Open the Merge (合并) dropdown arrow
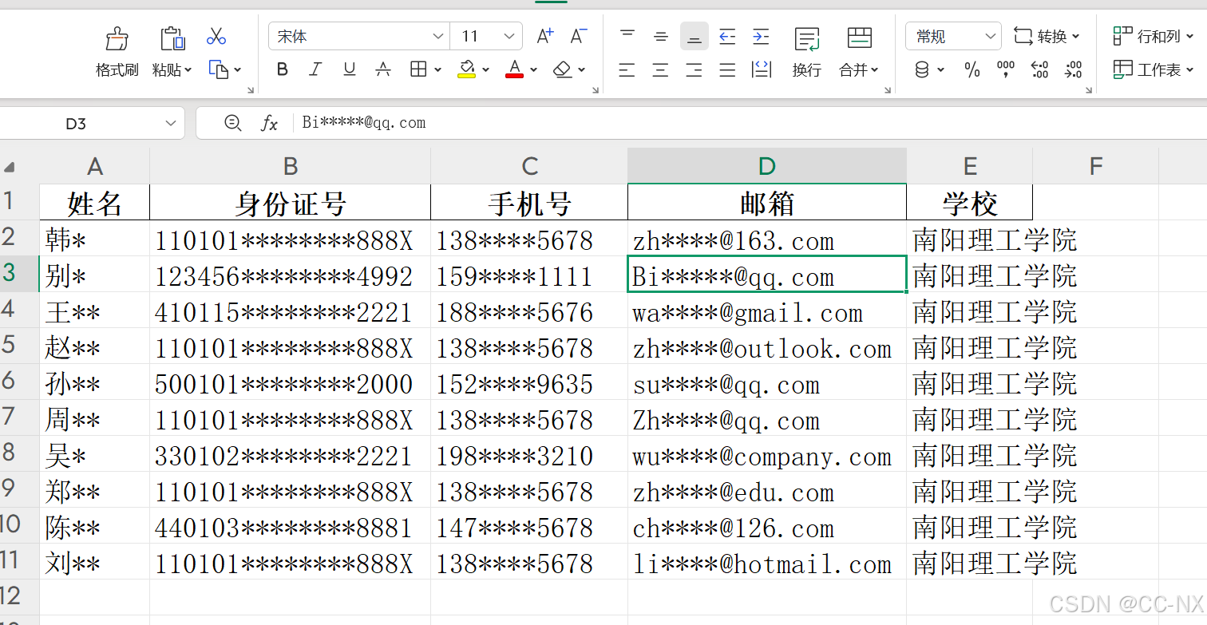Screen dimensions: 1207x625 pos(875,70)
